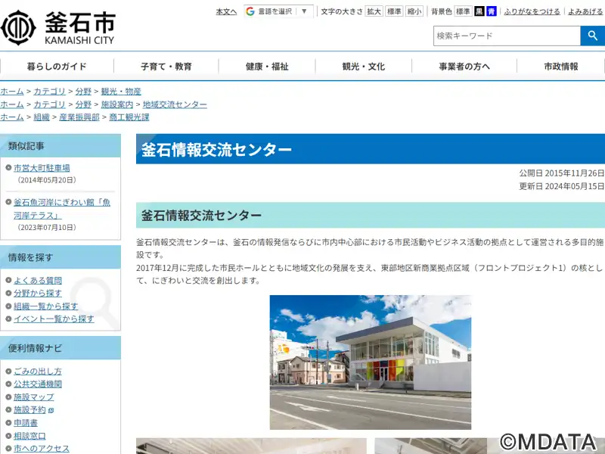Click 分野から探す link
The height and width of the screenshot is (454, 605).
point(38,294)
